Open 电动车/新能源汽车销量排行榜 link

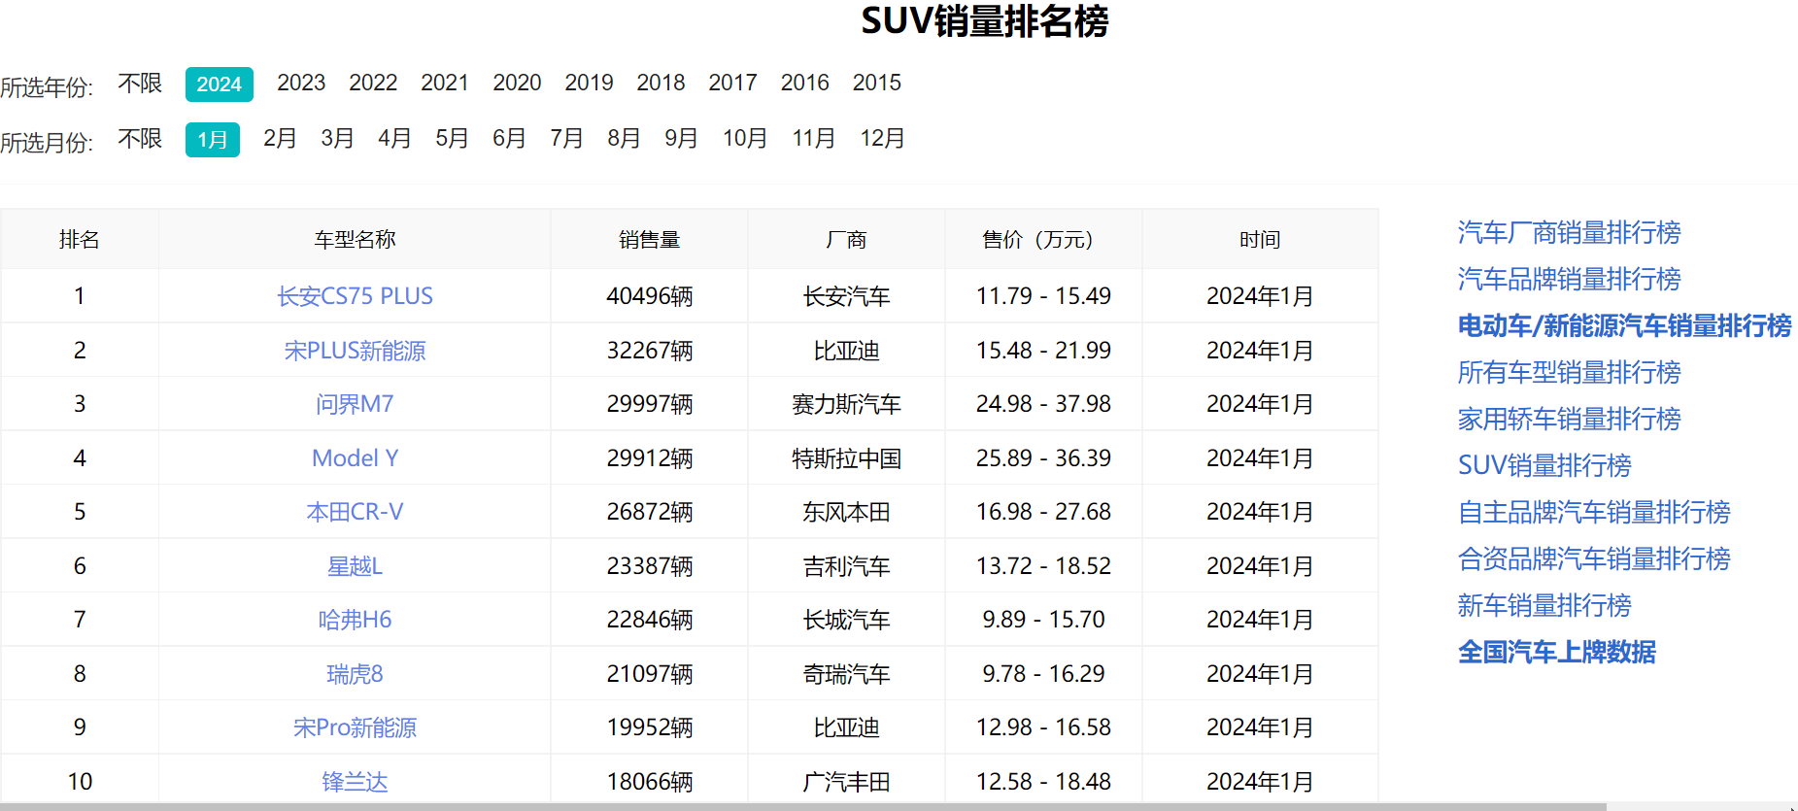(x=1624, y=325)
